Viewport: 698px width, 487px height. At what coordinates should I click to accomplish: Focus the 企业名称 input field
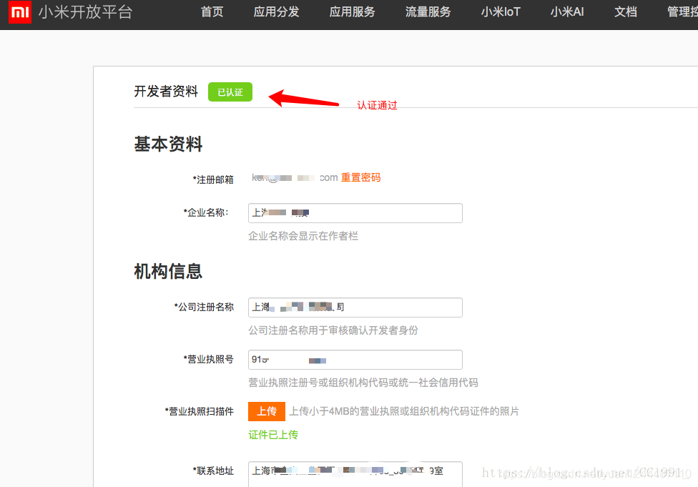click(355, 213)
